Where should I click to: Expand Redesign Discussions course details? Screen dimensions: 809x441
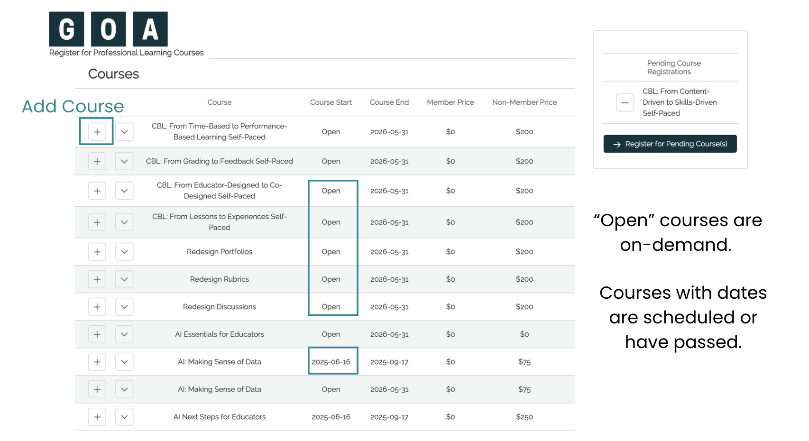tap(124, 307)
